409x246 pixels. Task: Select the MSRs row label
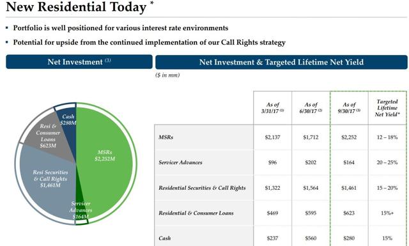pos(166,137)
